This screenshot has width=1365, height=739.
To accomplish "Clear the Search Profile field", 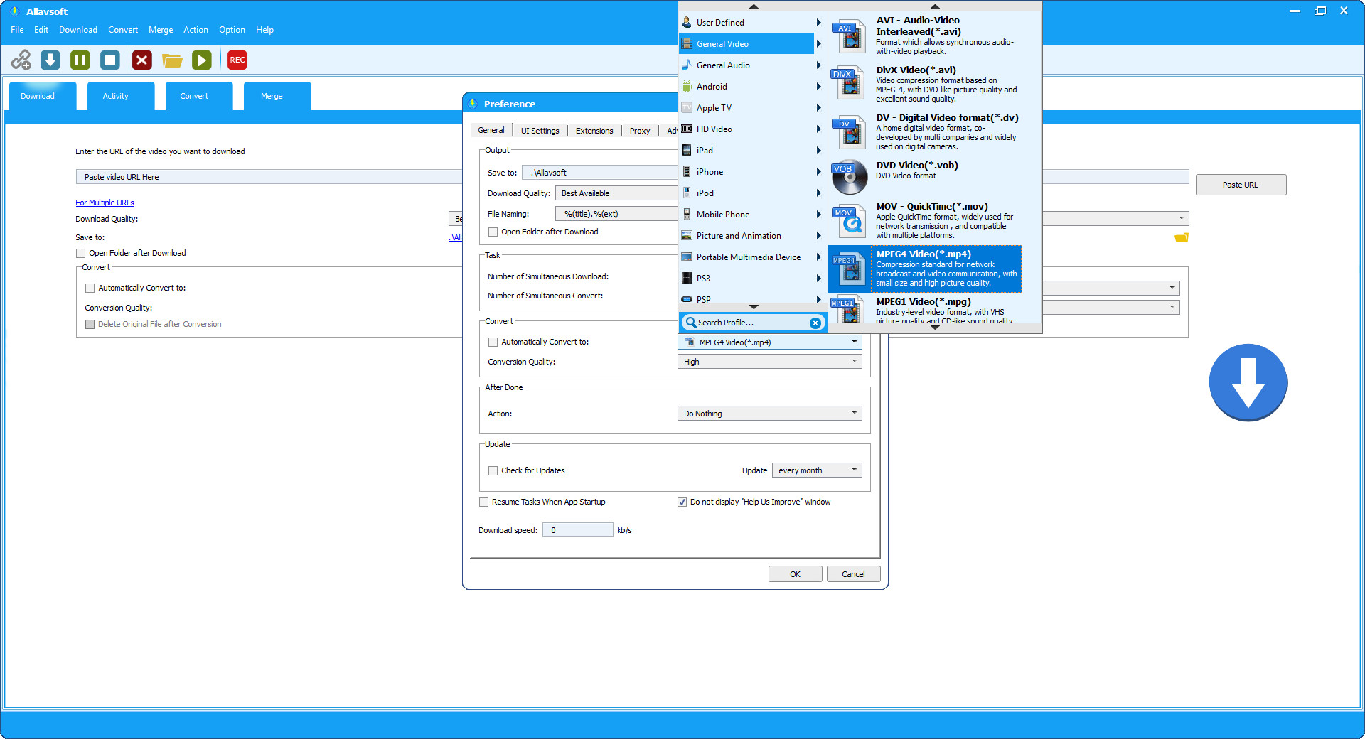I will 815,323.
